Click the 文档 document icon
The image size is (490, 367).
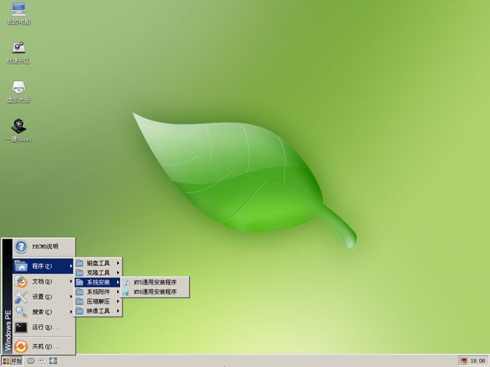21,281
